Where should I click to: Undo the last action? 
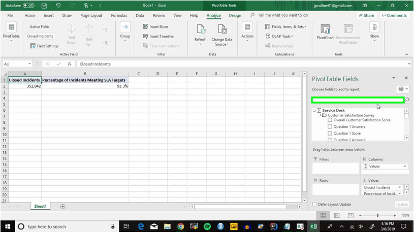58,6
